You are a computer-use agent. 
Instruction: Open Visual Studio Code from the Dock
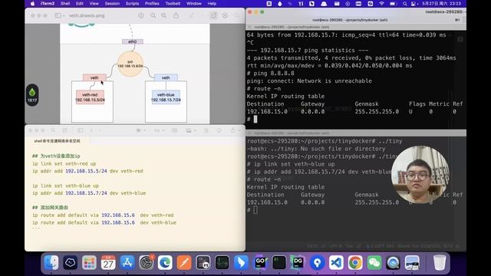pyautogui.click(x=336, y=262)
